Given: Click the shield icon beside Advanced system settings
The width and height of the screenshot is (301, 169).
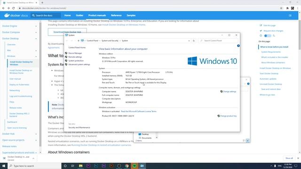Looking at the screenshot, I should (x=66, y=64).
